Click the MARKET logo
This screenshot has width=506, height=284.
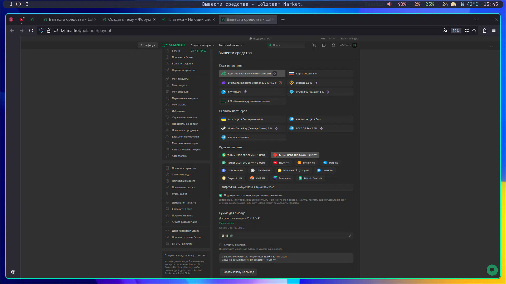pos(174,45)
